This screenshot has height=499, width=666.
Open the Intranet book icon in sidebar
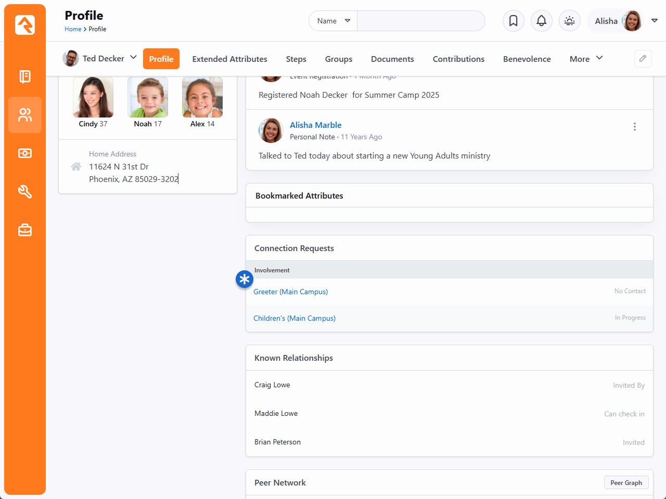[25, 76]
